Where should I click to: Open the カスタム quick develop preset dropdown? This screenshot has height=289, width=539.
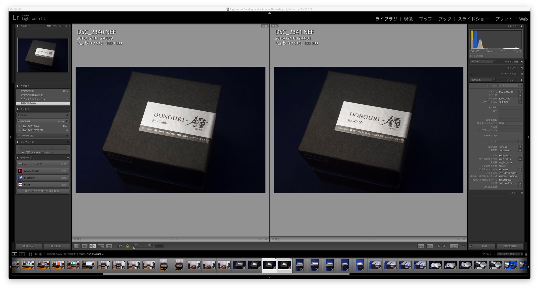[483, 61]
